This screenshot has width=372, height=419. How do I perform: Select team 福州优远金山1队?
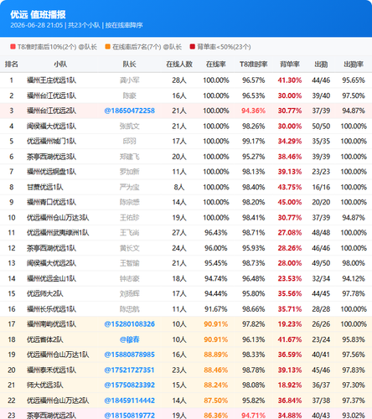point(51,278)
